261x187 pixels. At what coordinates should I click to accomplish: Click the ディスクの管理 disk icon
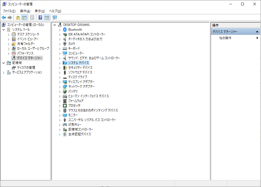(x=14, y=68)
